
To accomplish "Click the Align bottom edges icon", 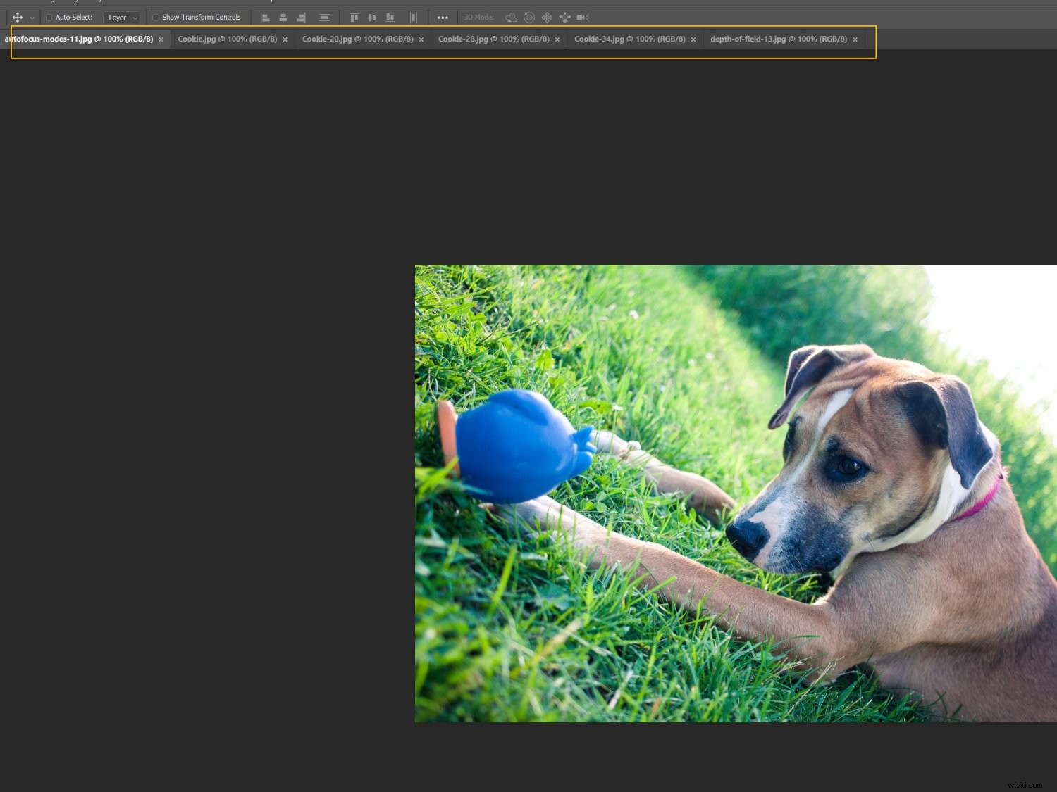I will [389, 17].
